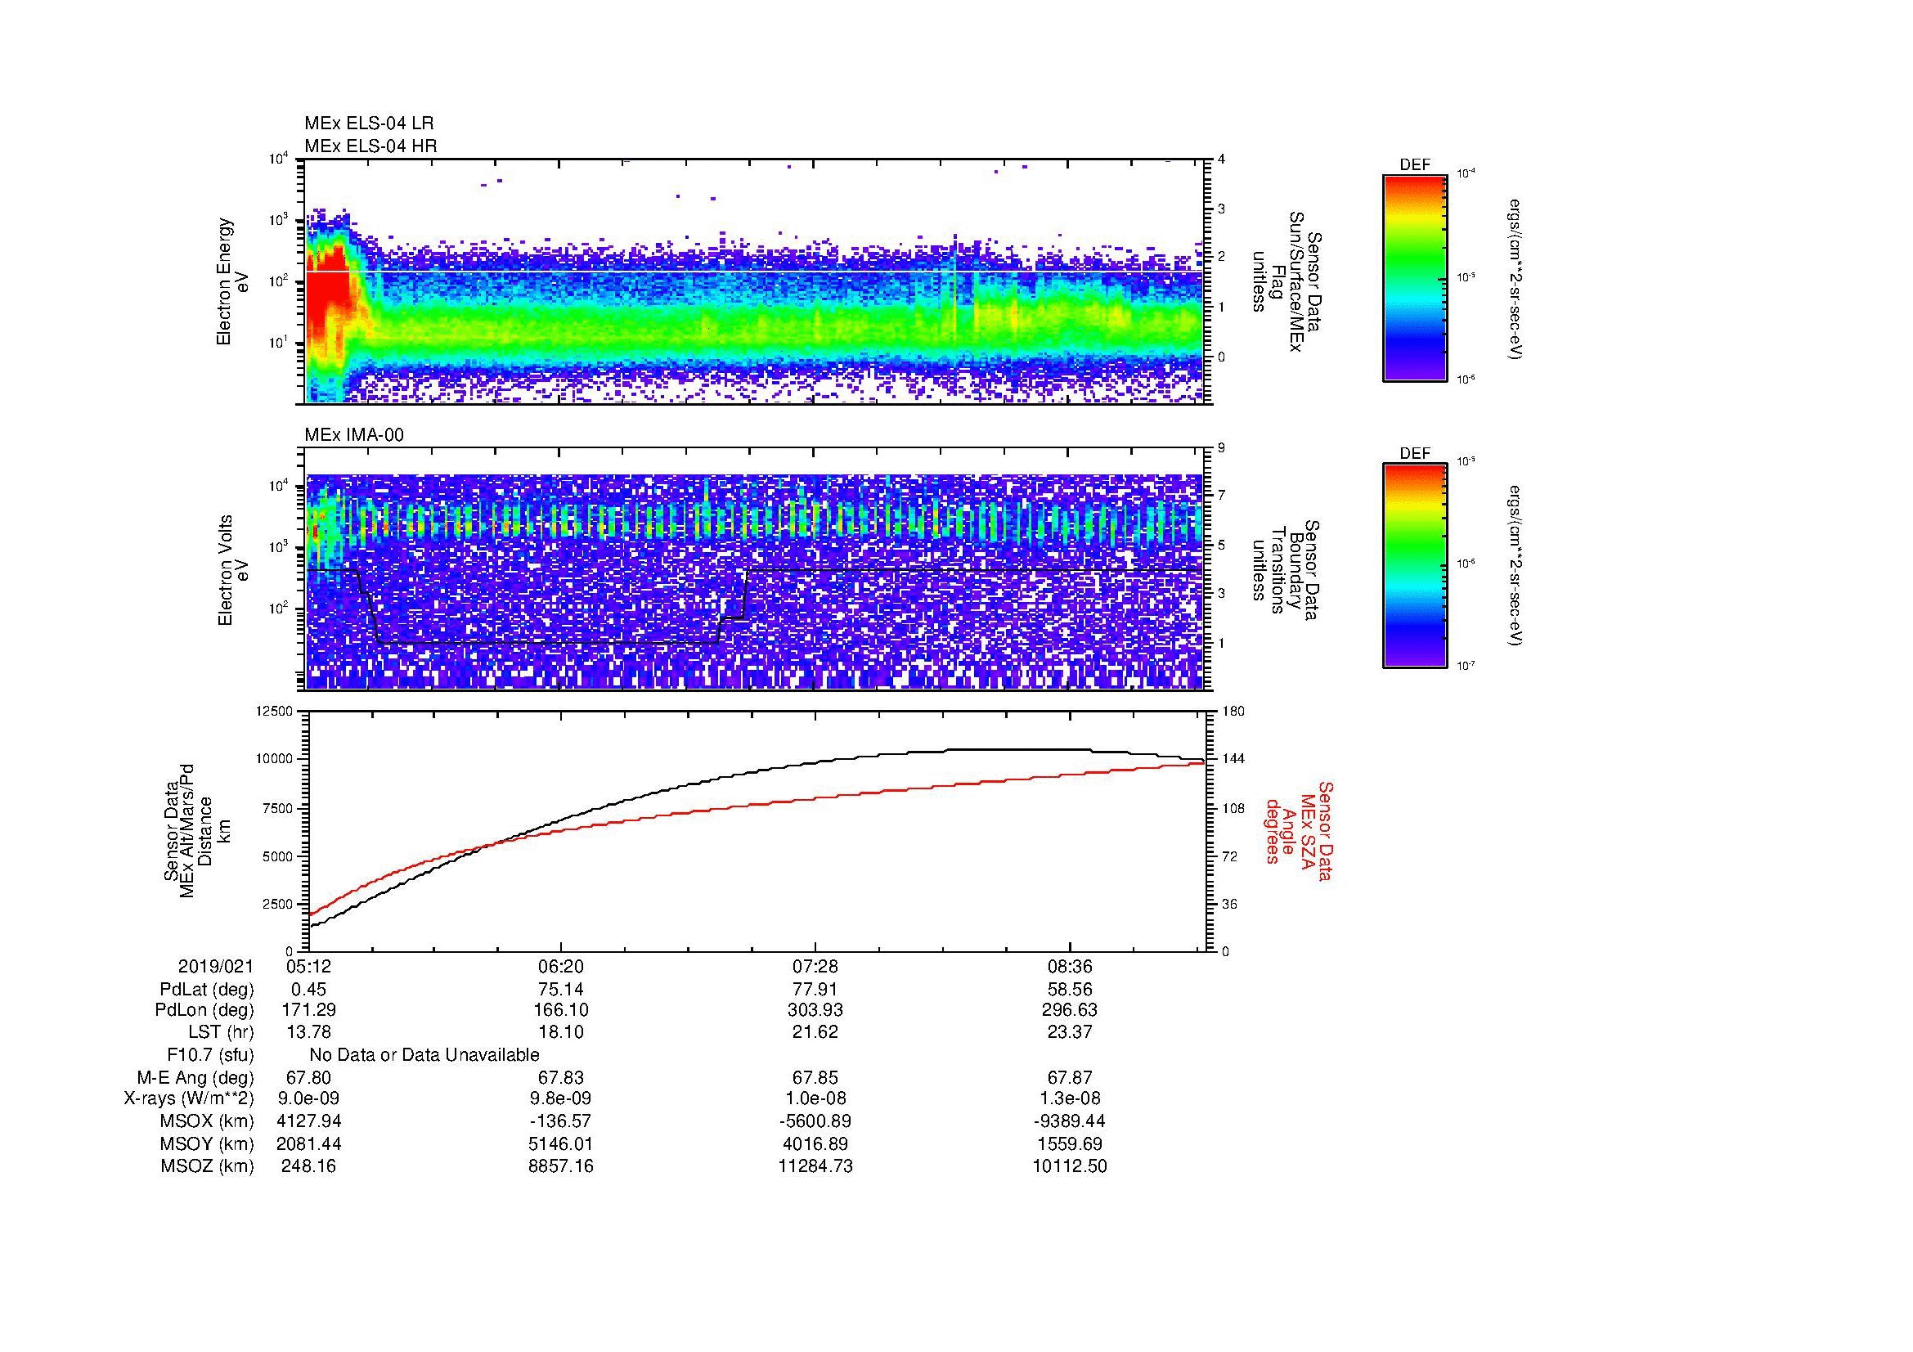Click the 'DEF' label above IMA color bar

pyautogui.click(x=1415, y=453)
